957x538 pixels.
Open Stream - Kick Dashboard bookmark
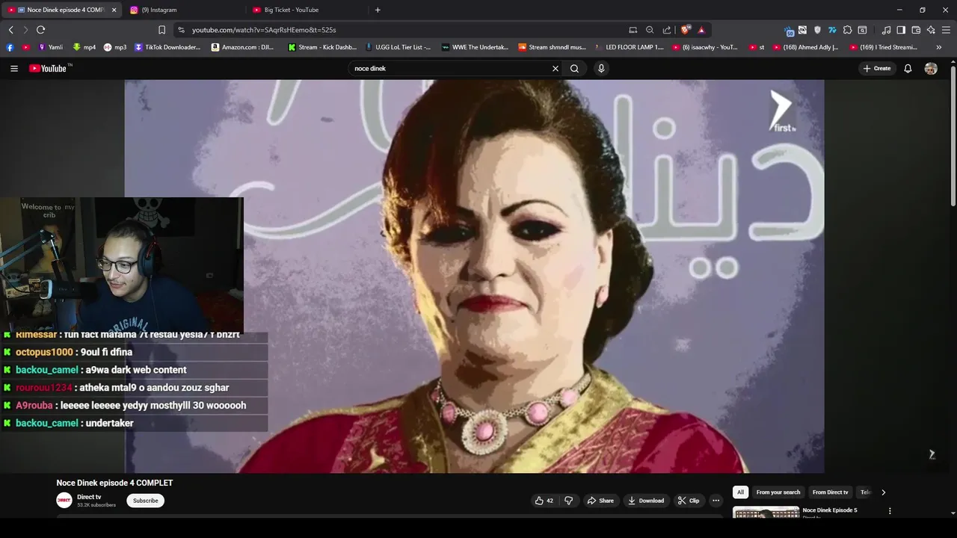point(322,47)
